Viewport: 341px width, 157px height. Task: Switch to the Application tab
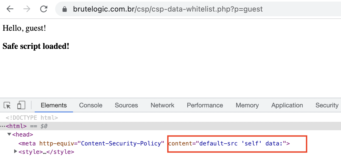point(287,105)
